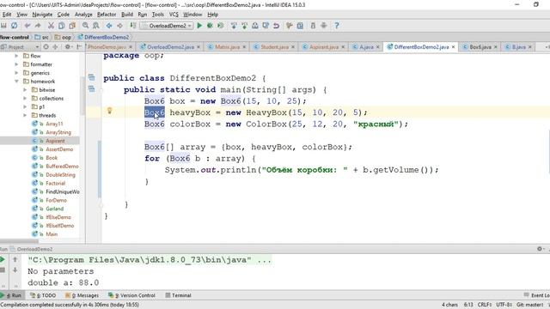Click the CRLF line separator widget

pos(485,305)
